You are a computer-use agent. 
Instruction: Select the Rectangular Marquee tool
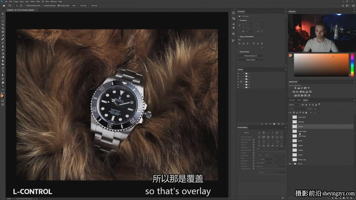coord(3,17)
